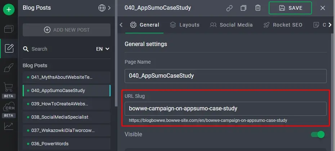Switch to the Rocket SEO tab
The height and width of the screenshot is (151, 335).
283,25
